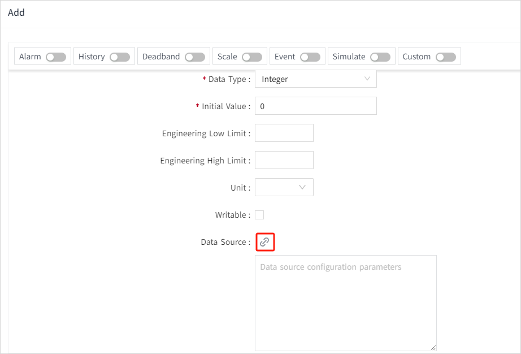
Task: Turn on the Custom toggle
Action: (x=446, y=57)
